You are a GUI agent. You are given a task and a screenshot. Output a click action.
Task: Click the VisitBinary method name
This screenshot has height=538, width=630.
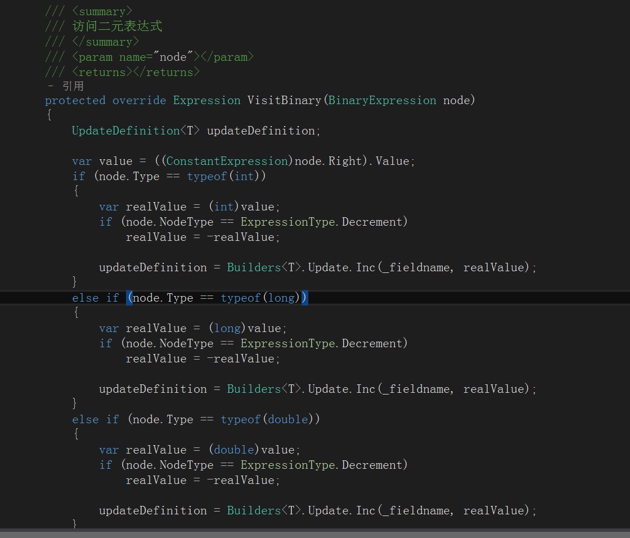click(x=285, y=100)
